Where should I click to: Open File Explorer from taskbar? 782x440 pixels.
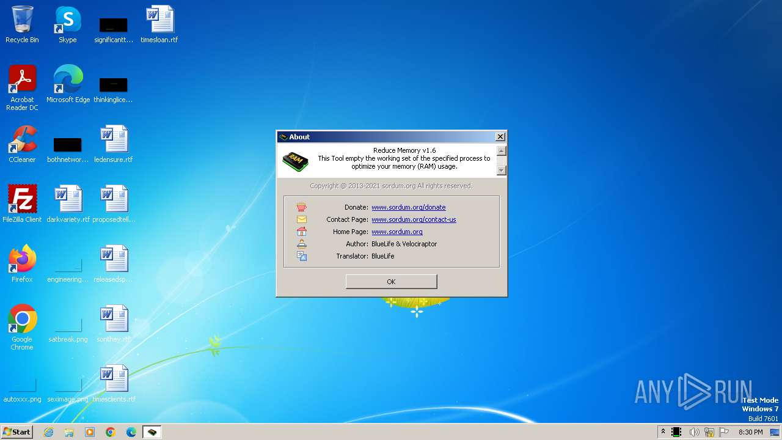tap(69, 432)
